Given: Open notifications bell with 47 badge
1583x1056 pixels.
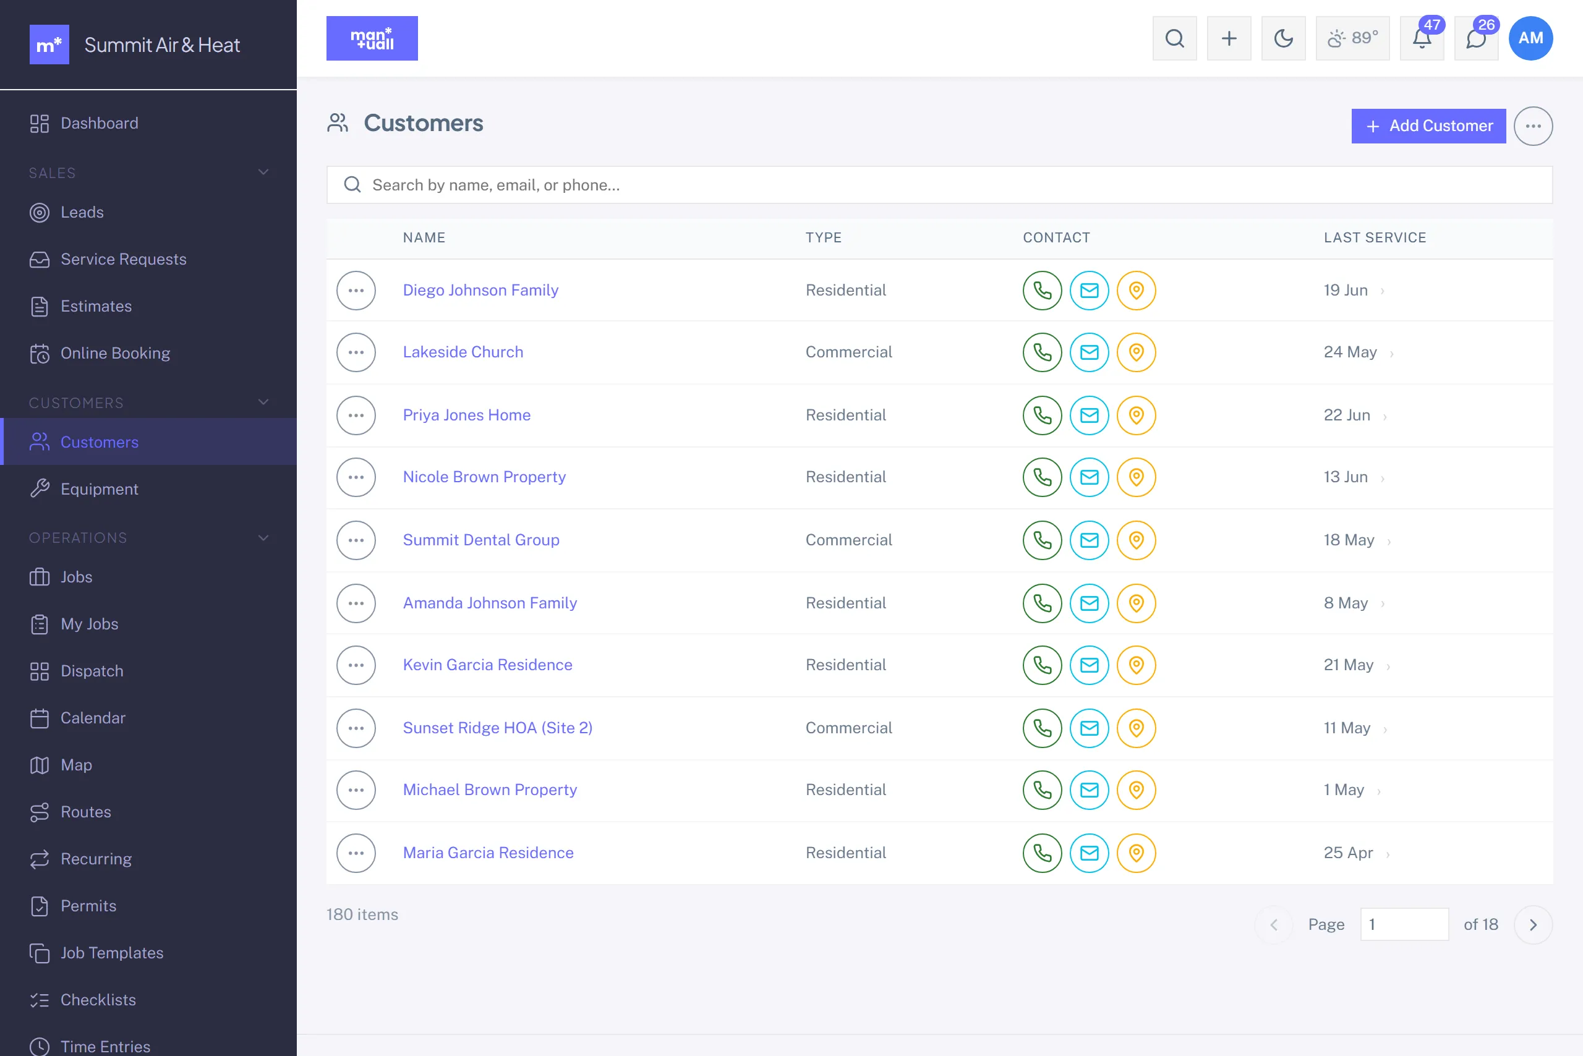Looking at the screenshot, I should [1422, 38].
